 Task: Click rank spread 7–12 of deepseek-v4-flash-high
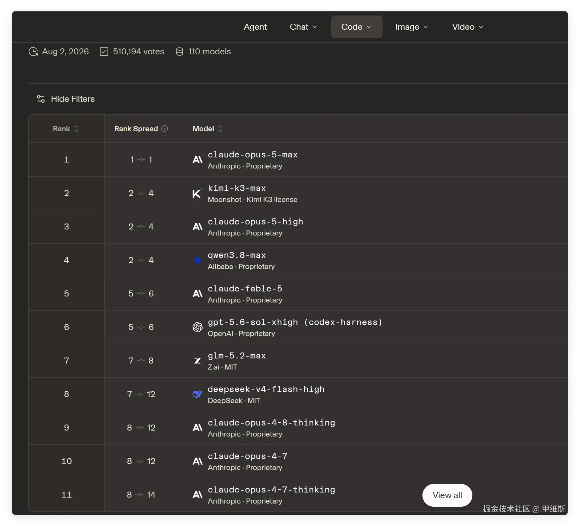click(141, 394)
